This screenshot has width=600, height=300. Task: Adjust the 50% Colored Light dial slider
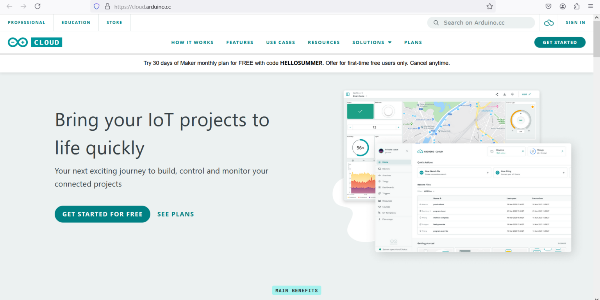pos(520,131)
